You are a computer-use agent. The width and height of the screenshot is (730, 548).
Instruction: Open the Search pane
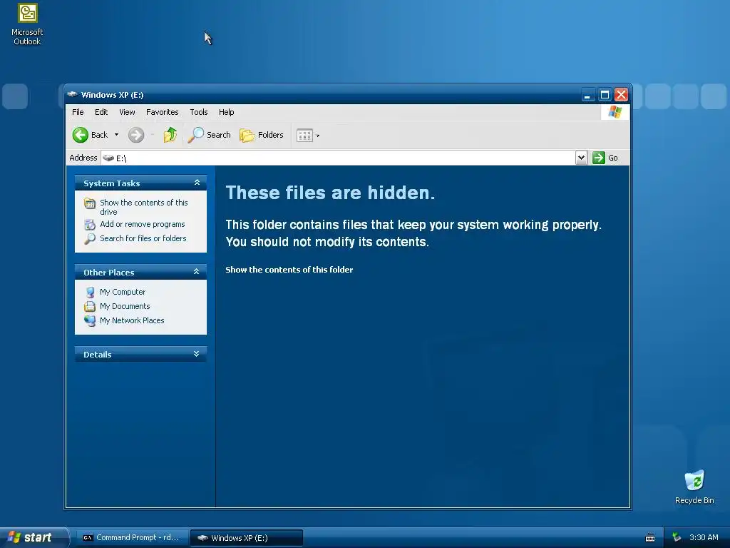tap(210, 135)
